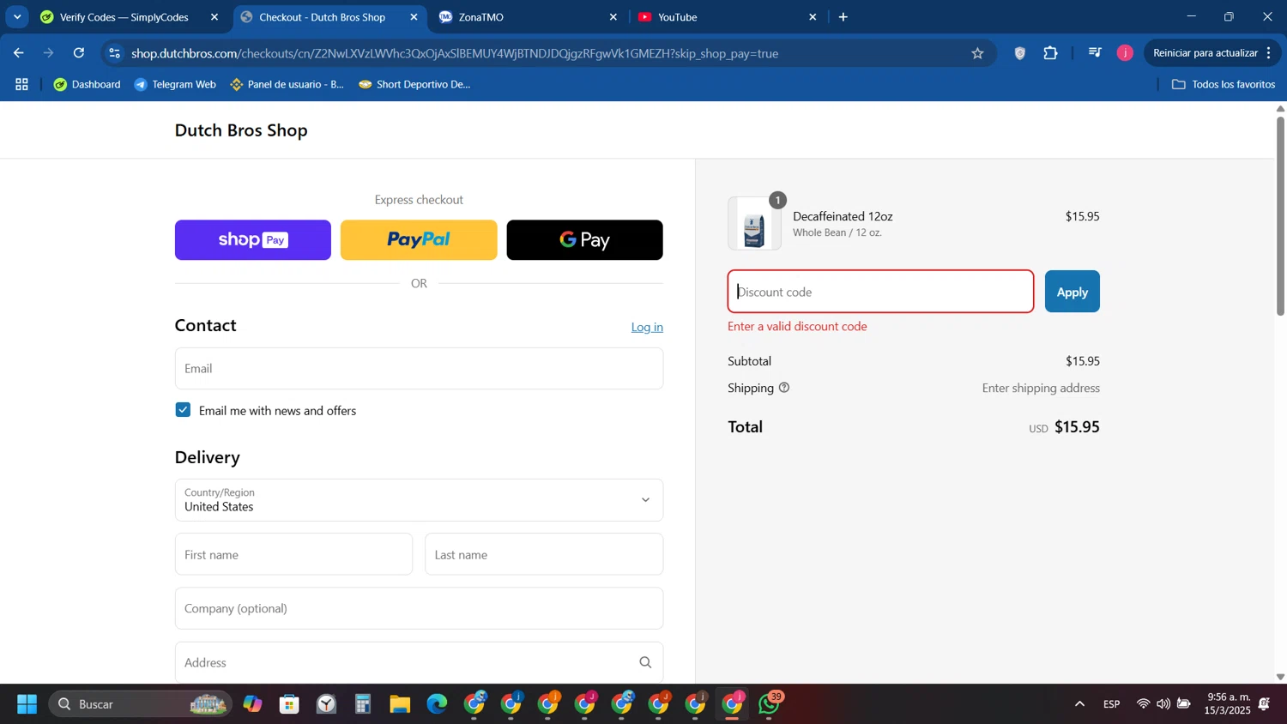The height and width of the screenshot is (724, 1287).
Task: Open the Chrome profile avatar
Action: click(1125, 53)
